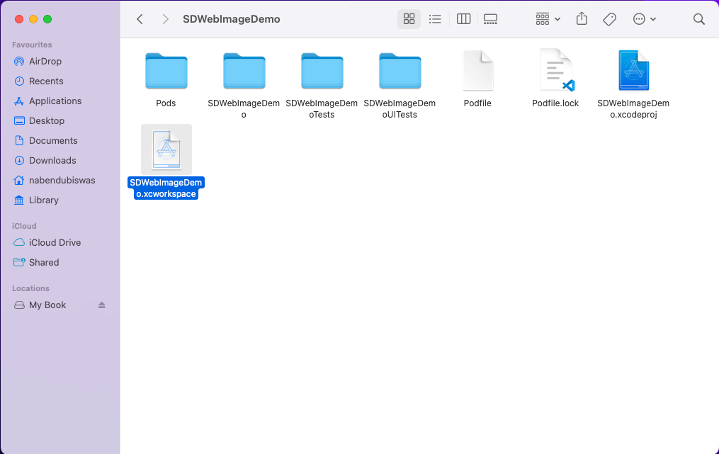
Task: Switch to list view
Action: tap(436, 19)
